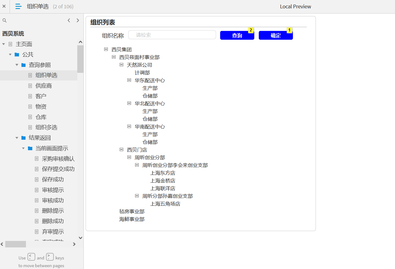Click the page icon beside 审核提示
The height and width of the screenshot is (269, 395).
37,190
